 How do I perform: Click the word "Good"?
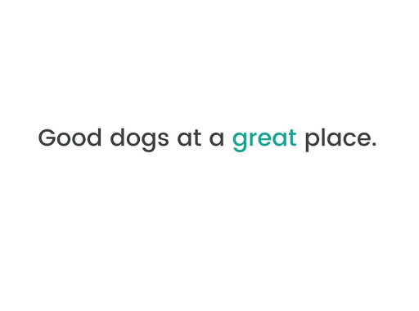[70, 137]
